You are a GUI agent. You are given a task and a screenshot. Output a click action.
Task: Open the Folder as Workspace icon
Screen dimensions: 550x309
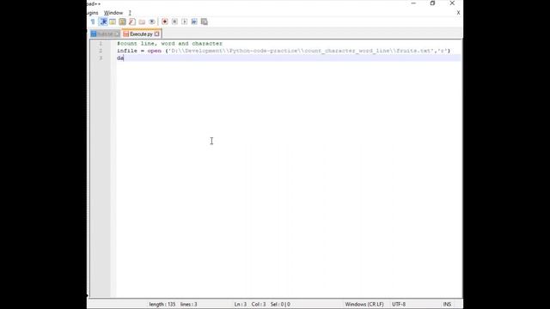pyautogui.click(x=142, y=21)
